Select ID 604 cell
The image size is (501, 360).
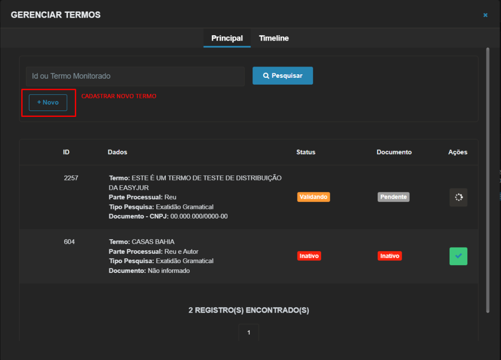(x=69, y=242)
